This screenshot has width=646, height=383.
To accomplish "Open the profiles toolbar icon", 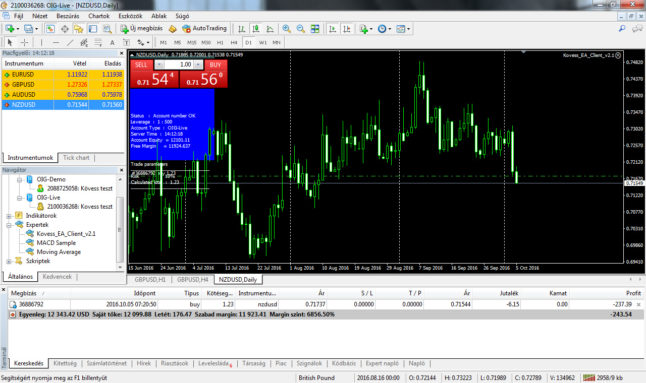I will (29, 29).
